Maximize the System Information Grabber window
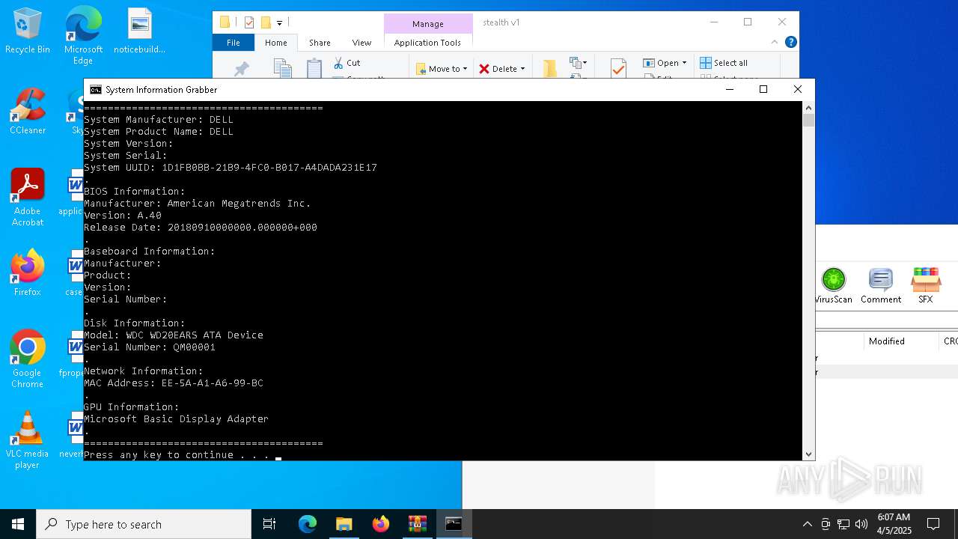 pyautogui.click(x=763, y=89)
